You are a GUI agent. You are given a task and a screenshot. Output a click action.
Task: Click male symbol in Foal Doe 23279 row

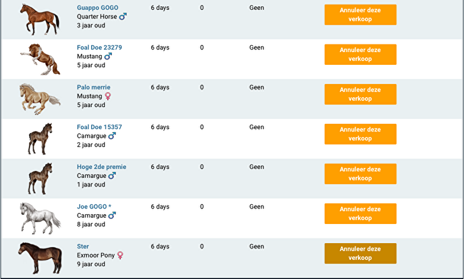click(x=108, y=57)
